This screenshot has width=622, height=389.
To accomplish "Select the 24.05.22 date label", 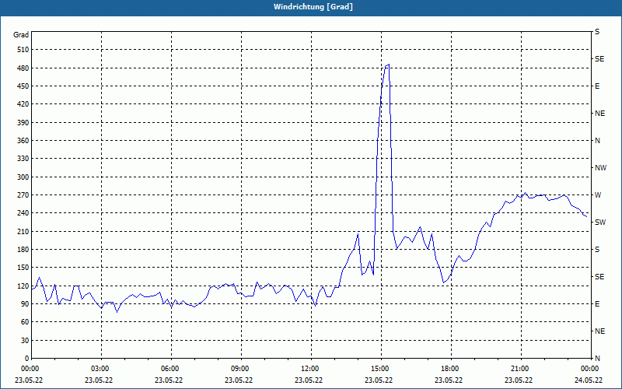I will (x=589, y=380).
